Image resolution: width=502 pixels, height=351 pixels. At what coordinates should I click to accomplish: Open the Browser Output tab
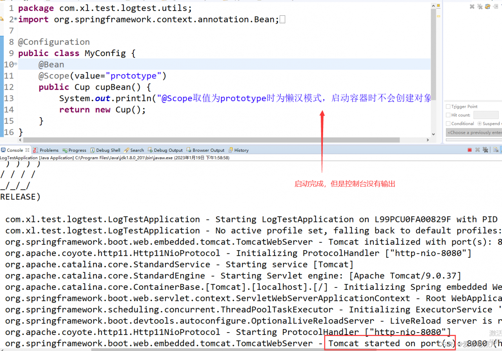206,150
